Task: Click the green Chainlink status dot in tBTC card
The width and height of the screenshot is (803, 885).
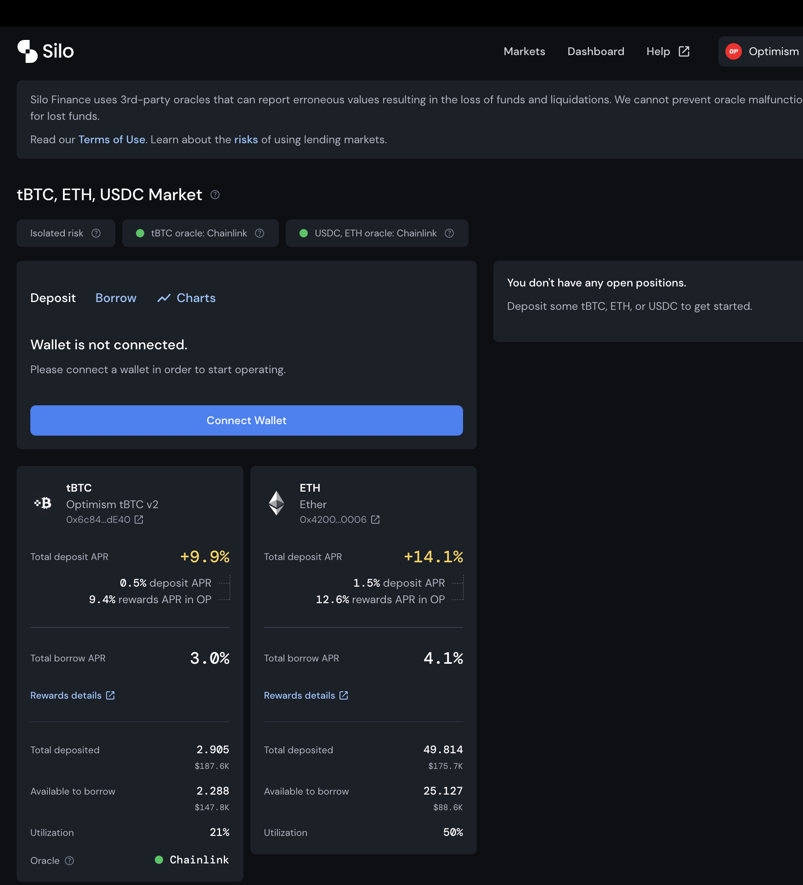Action: [x=159, y=860]
